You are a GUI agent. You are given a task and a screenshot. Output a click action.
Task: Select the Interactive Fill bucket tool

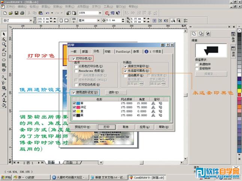(4, 105)
